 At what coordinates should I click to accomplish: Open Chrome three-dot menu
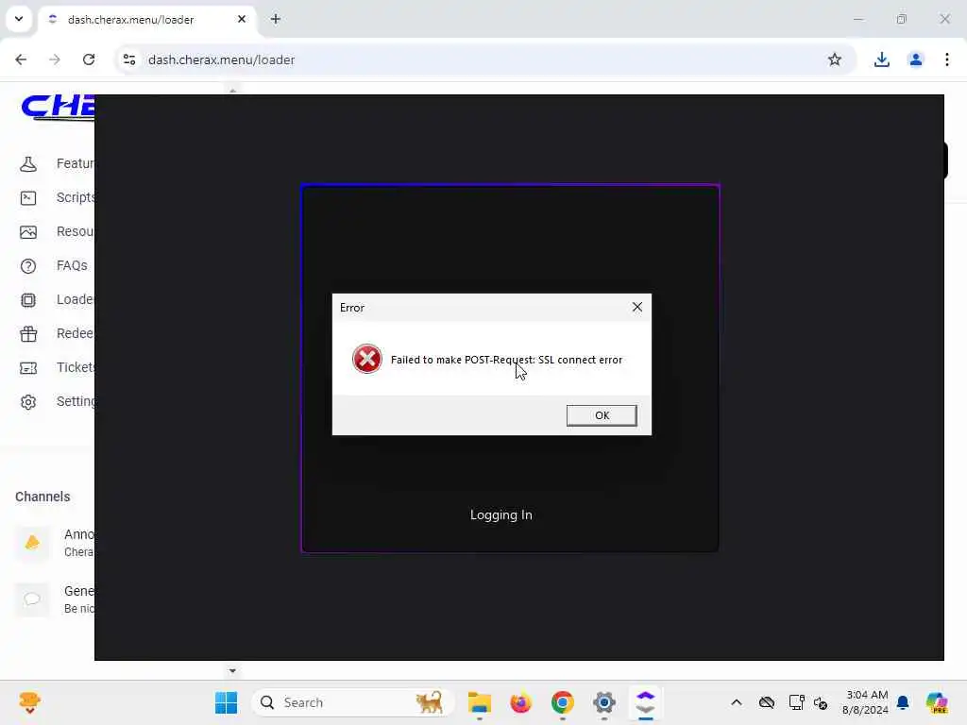946,59
